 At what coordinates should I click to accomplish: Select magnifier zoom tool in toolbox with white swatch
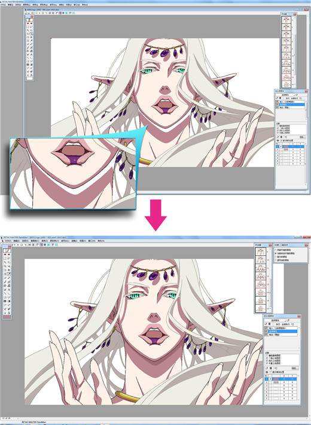coord(31,34)
